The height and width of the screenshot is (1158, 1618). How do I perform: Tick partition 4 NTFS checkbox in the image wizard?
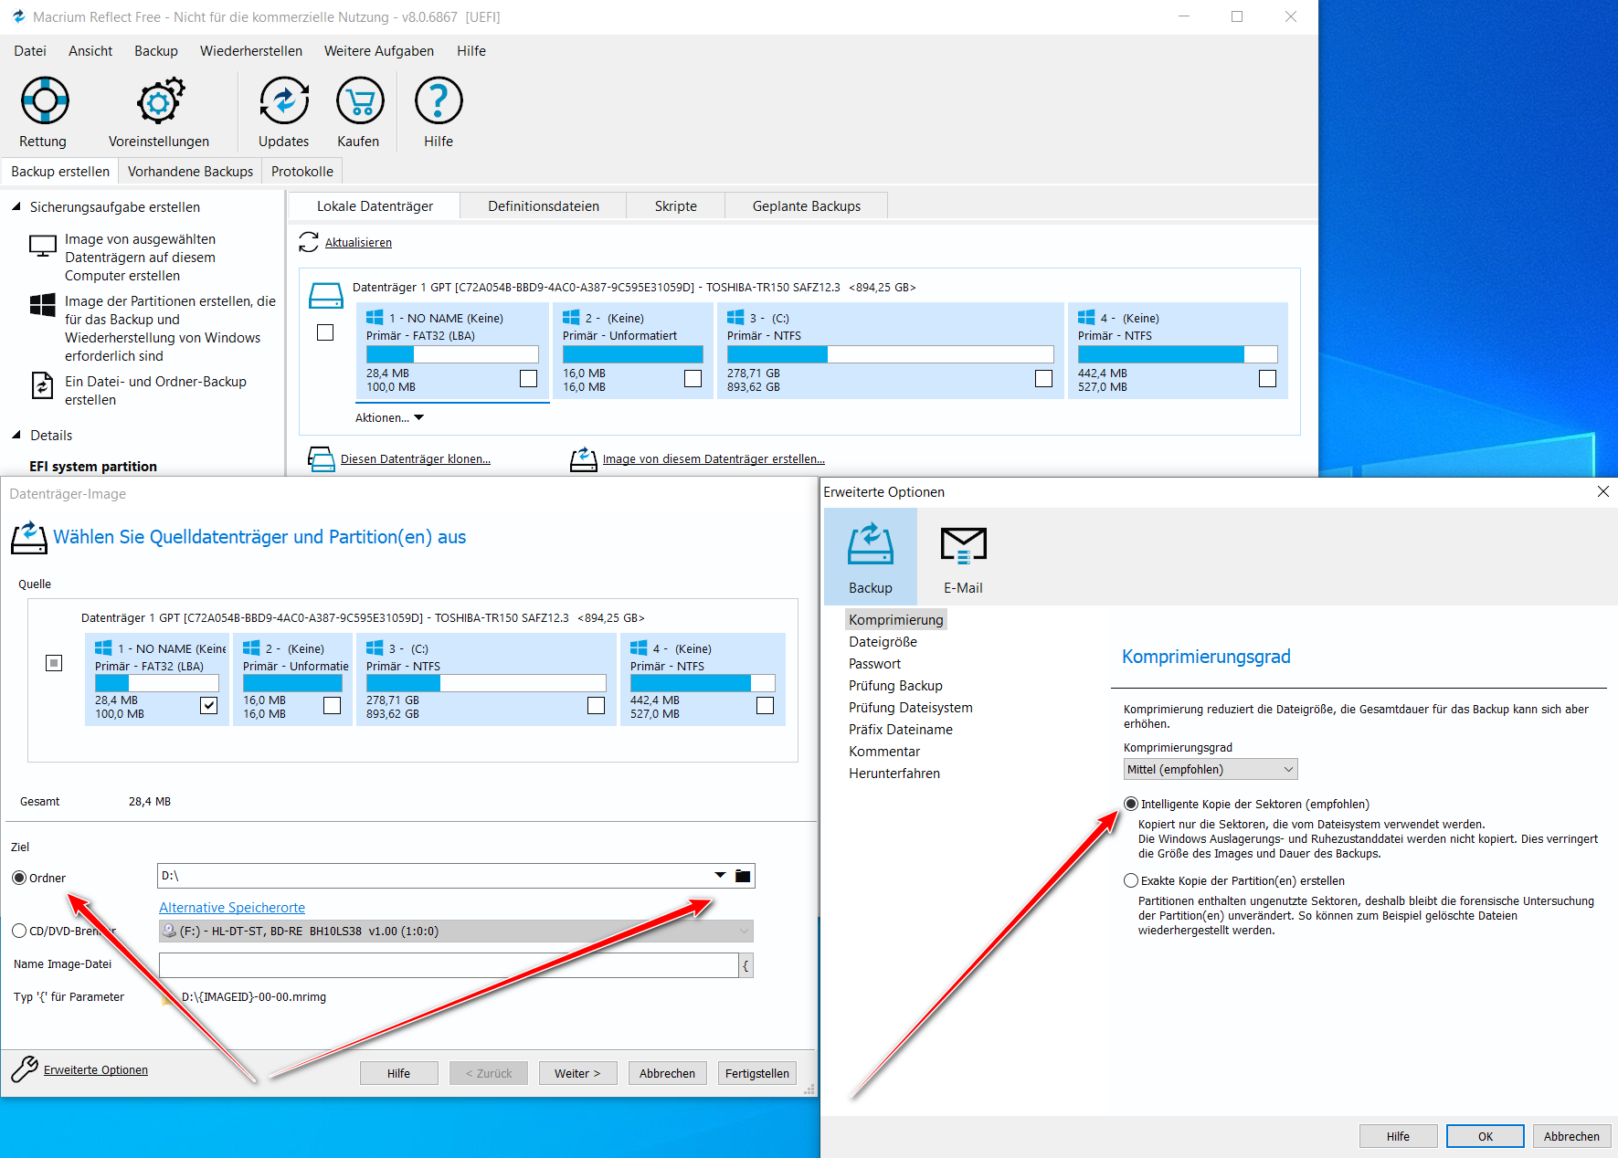[765, 705]
